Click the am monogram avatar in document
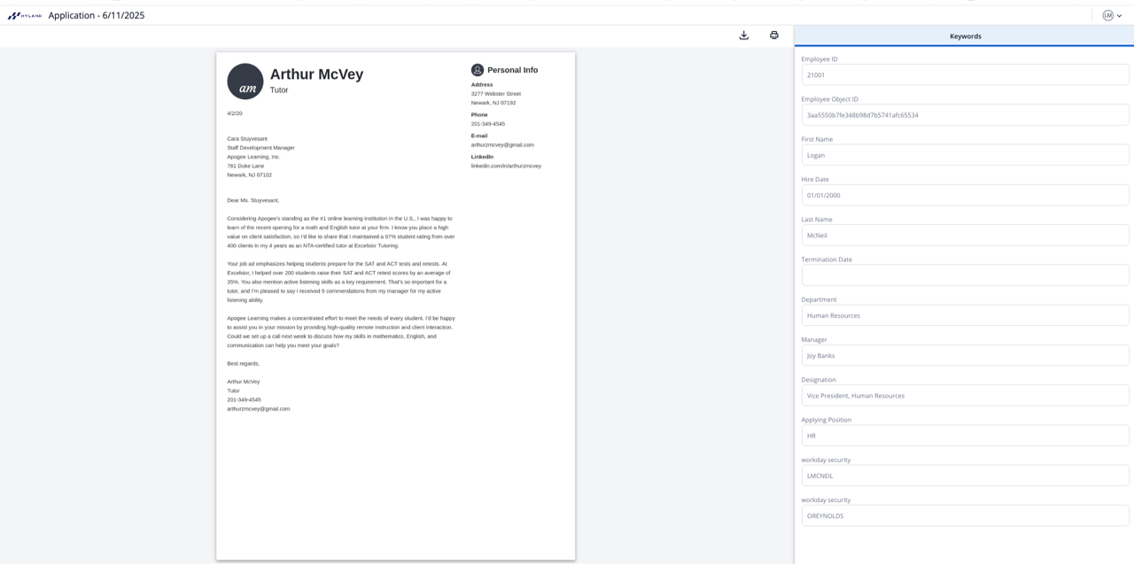1134x564 pixels. click(x=245, y=81)
